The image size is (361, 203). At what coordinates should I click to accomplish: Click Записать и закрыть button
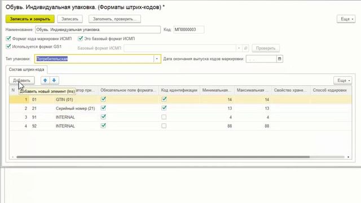tap(30, 19)
